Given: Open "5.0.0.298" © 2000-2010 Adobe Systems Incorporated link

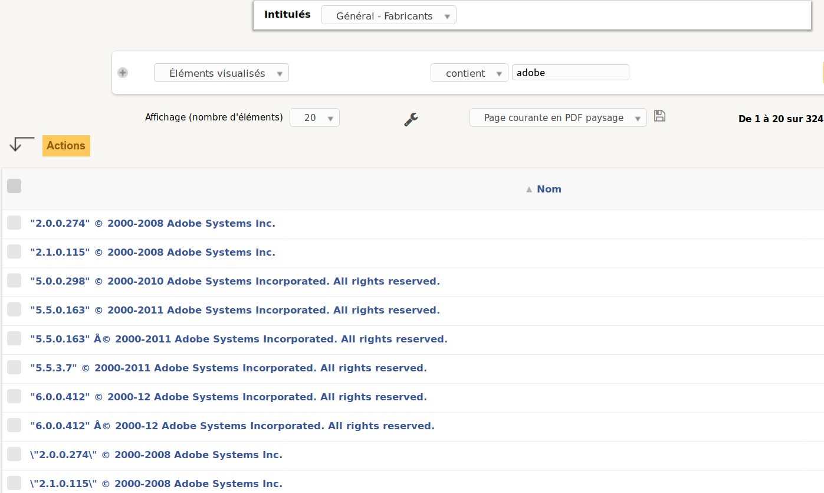Looking at the screenshot, I should (x=235, y=281).
